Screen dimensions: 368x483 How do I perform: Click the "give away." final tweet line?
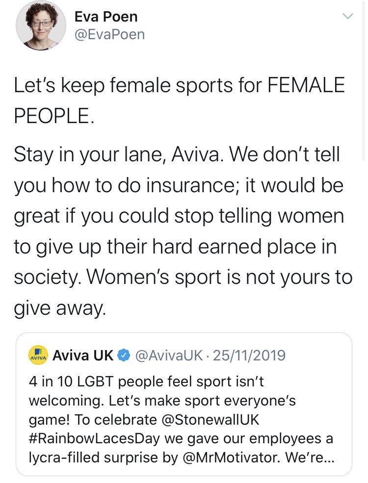60,308
